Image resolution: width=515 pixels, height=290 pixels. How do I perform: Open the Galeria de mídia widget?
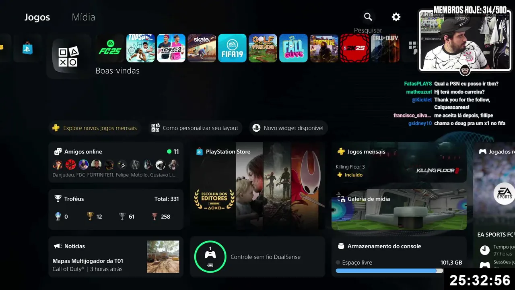(x=399, y=209)
